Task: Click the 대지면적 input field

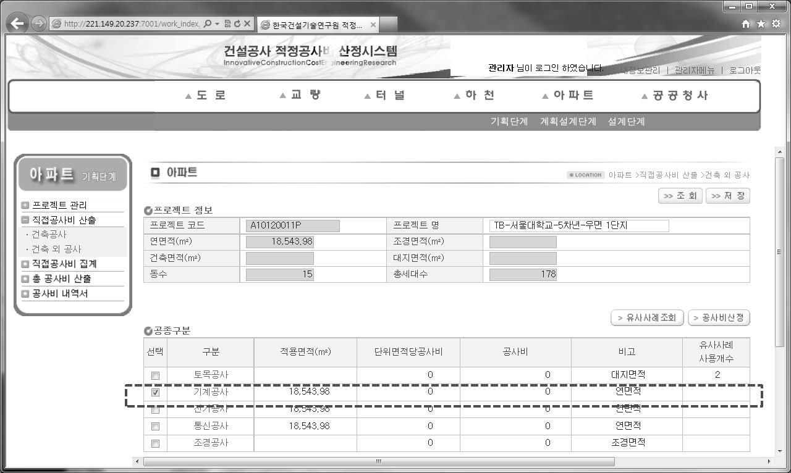Action: 523,258
